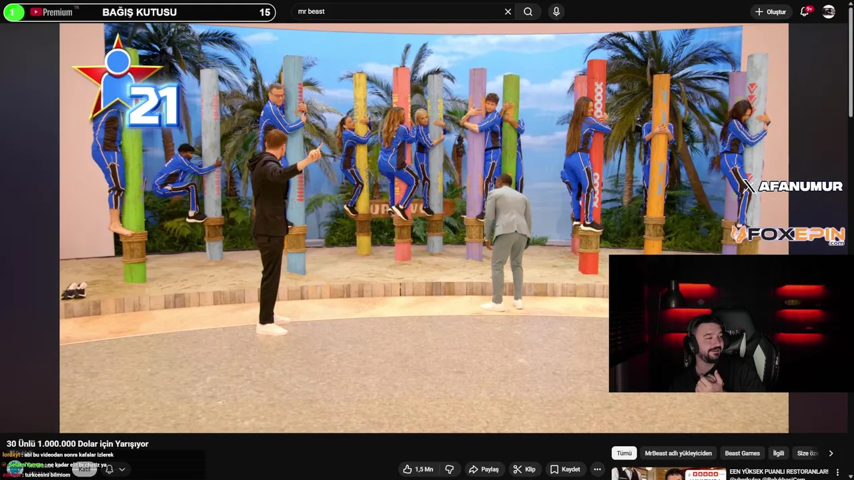Create a clip with Klip button

point(524,469)
